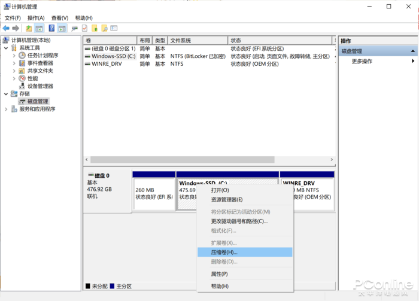Viewport: 419px width, 301px height.
Task: Collapse the 系统工具 tree node
Action: tap(6, 48)
